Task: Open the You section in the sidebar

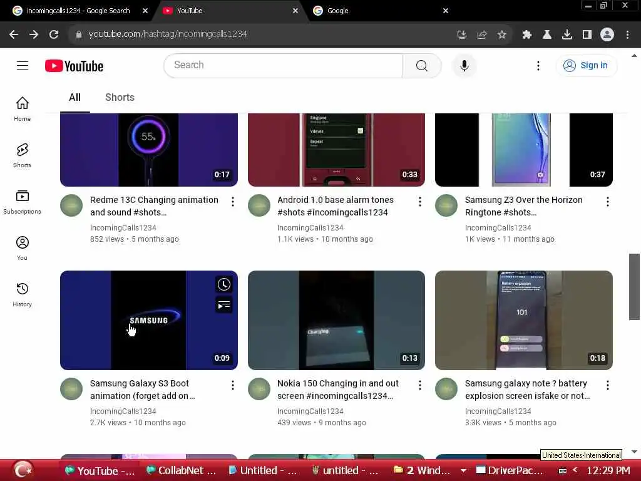Action: 22,248
